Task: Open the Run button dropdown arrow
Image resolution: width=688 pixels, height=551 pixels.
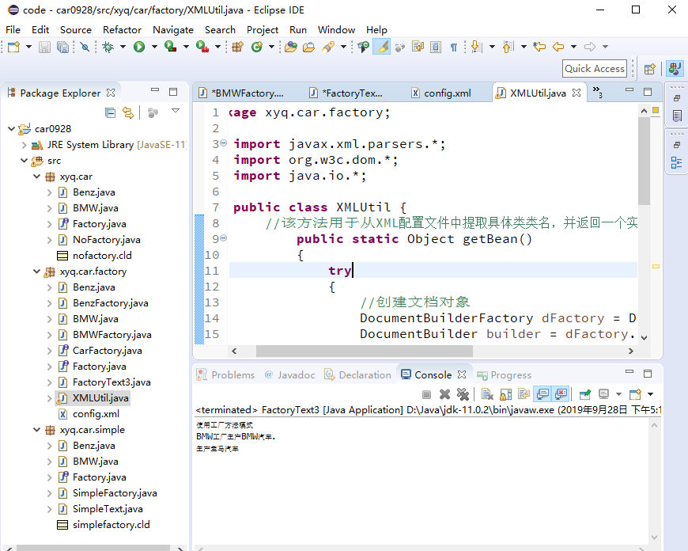Action: point(156,47)
